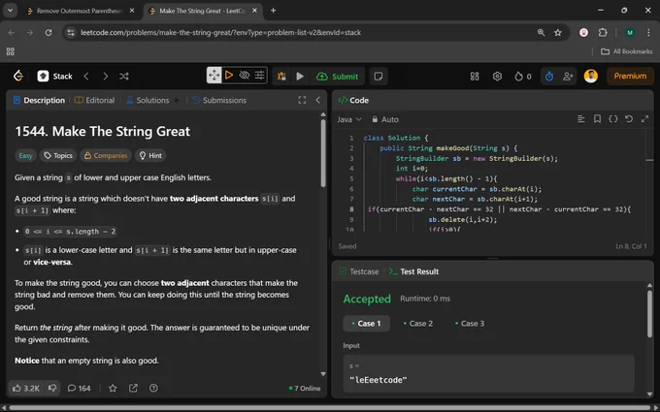This screenshot has height=412, width=660.
Task: Open the tab search dropdown chevron
Action: (x=10, y=11)
